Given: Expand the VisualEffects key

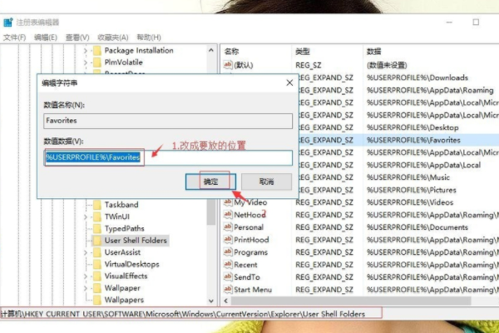Looking at the screenshot, I should click(86, 276).
